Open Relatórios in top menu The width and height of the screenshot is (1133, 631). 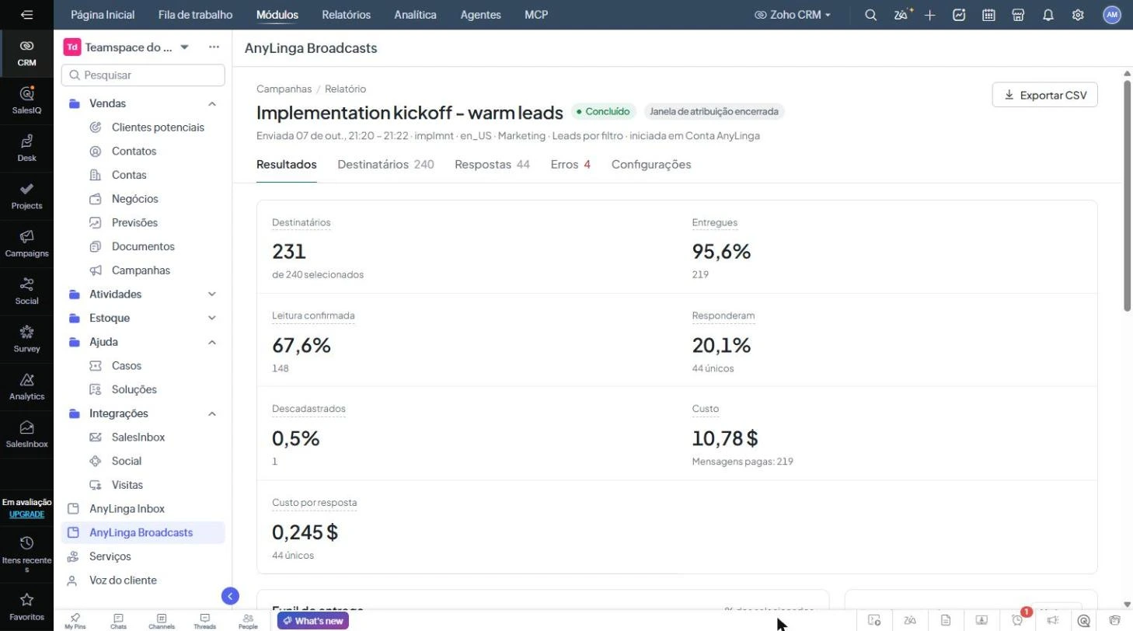[346, 15]
